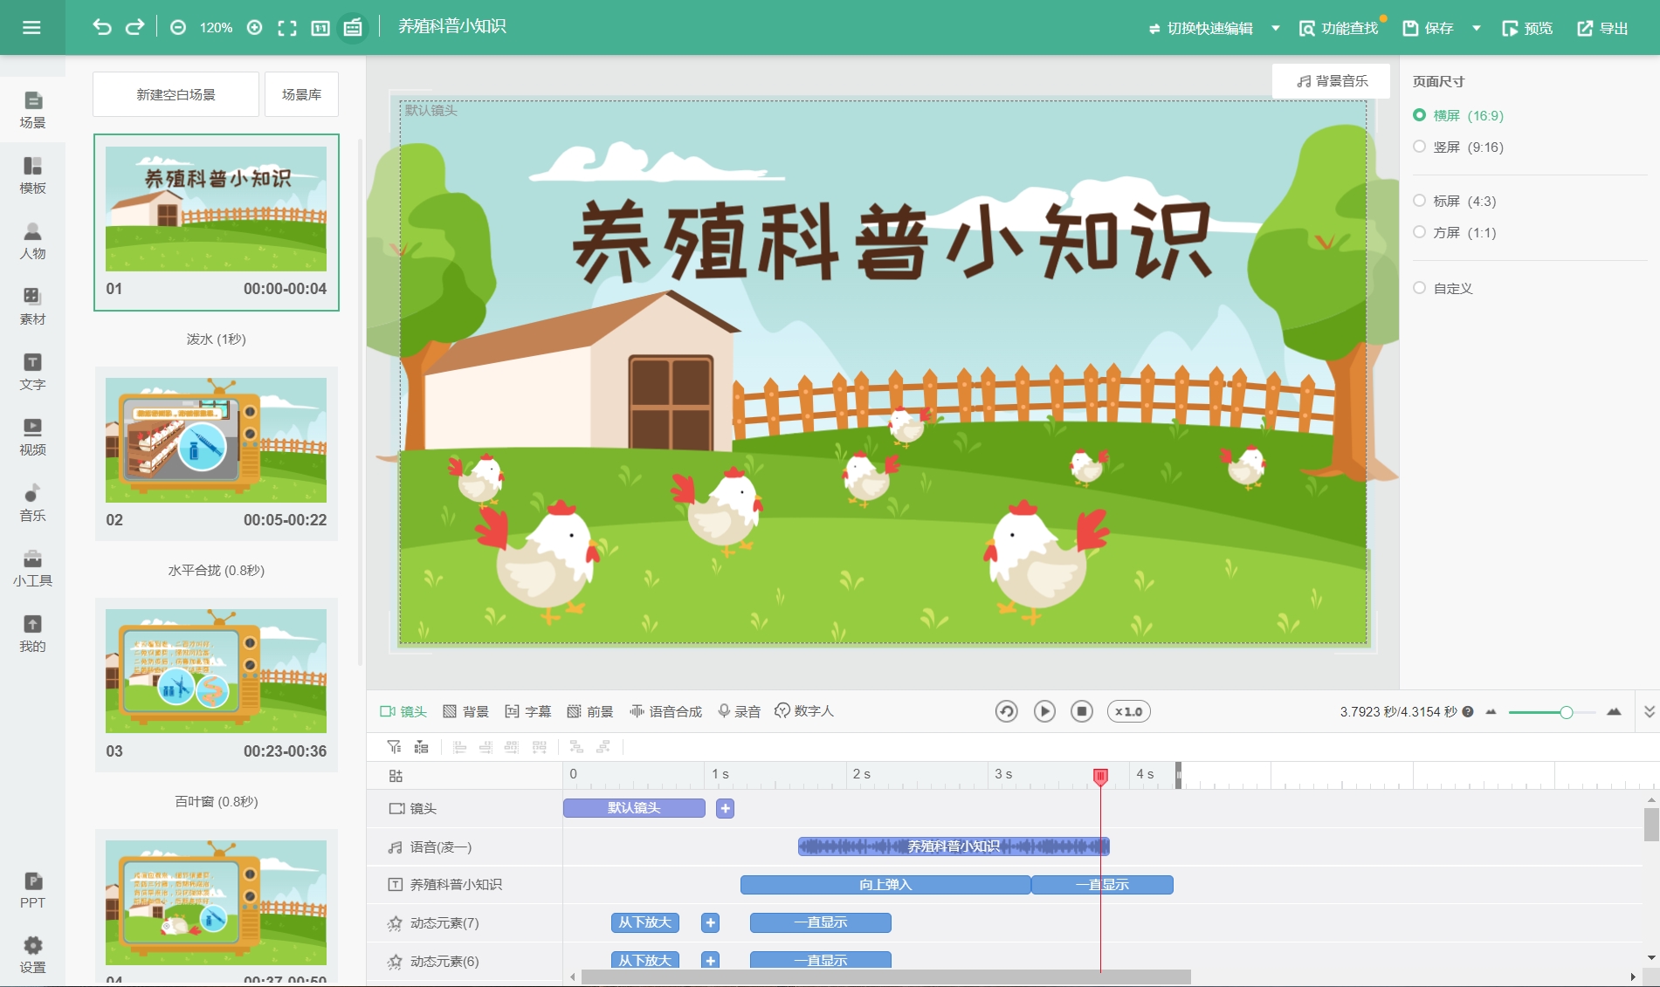
Task: Click the add-track grid icon
Action: [x=396, y=776]
